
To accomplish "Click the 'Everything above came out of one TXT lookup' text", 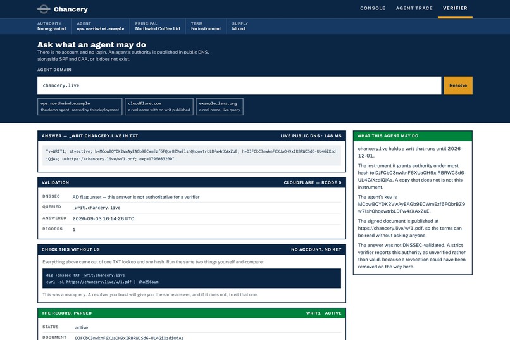I will point(153,262).
